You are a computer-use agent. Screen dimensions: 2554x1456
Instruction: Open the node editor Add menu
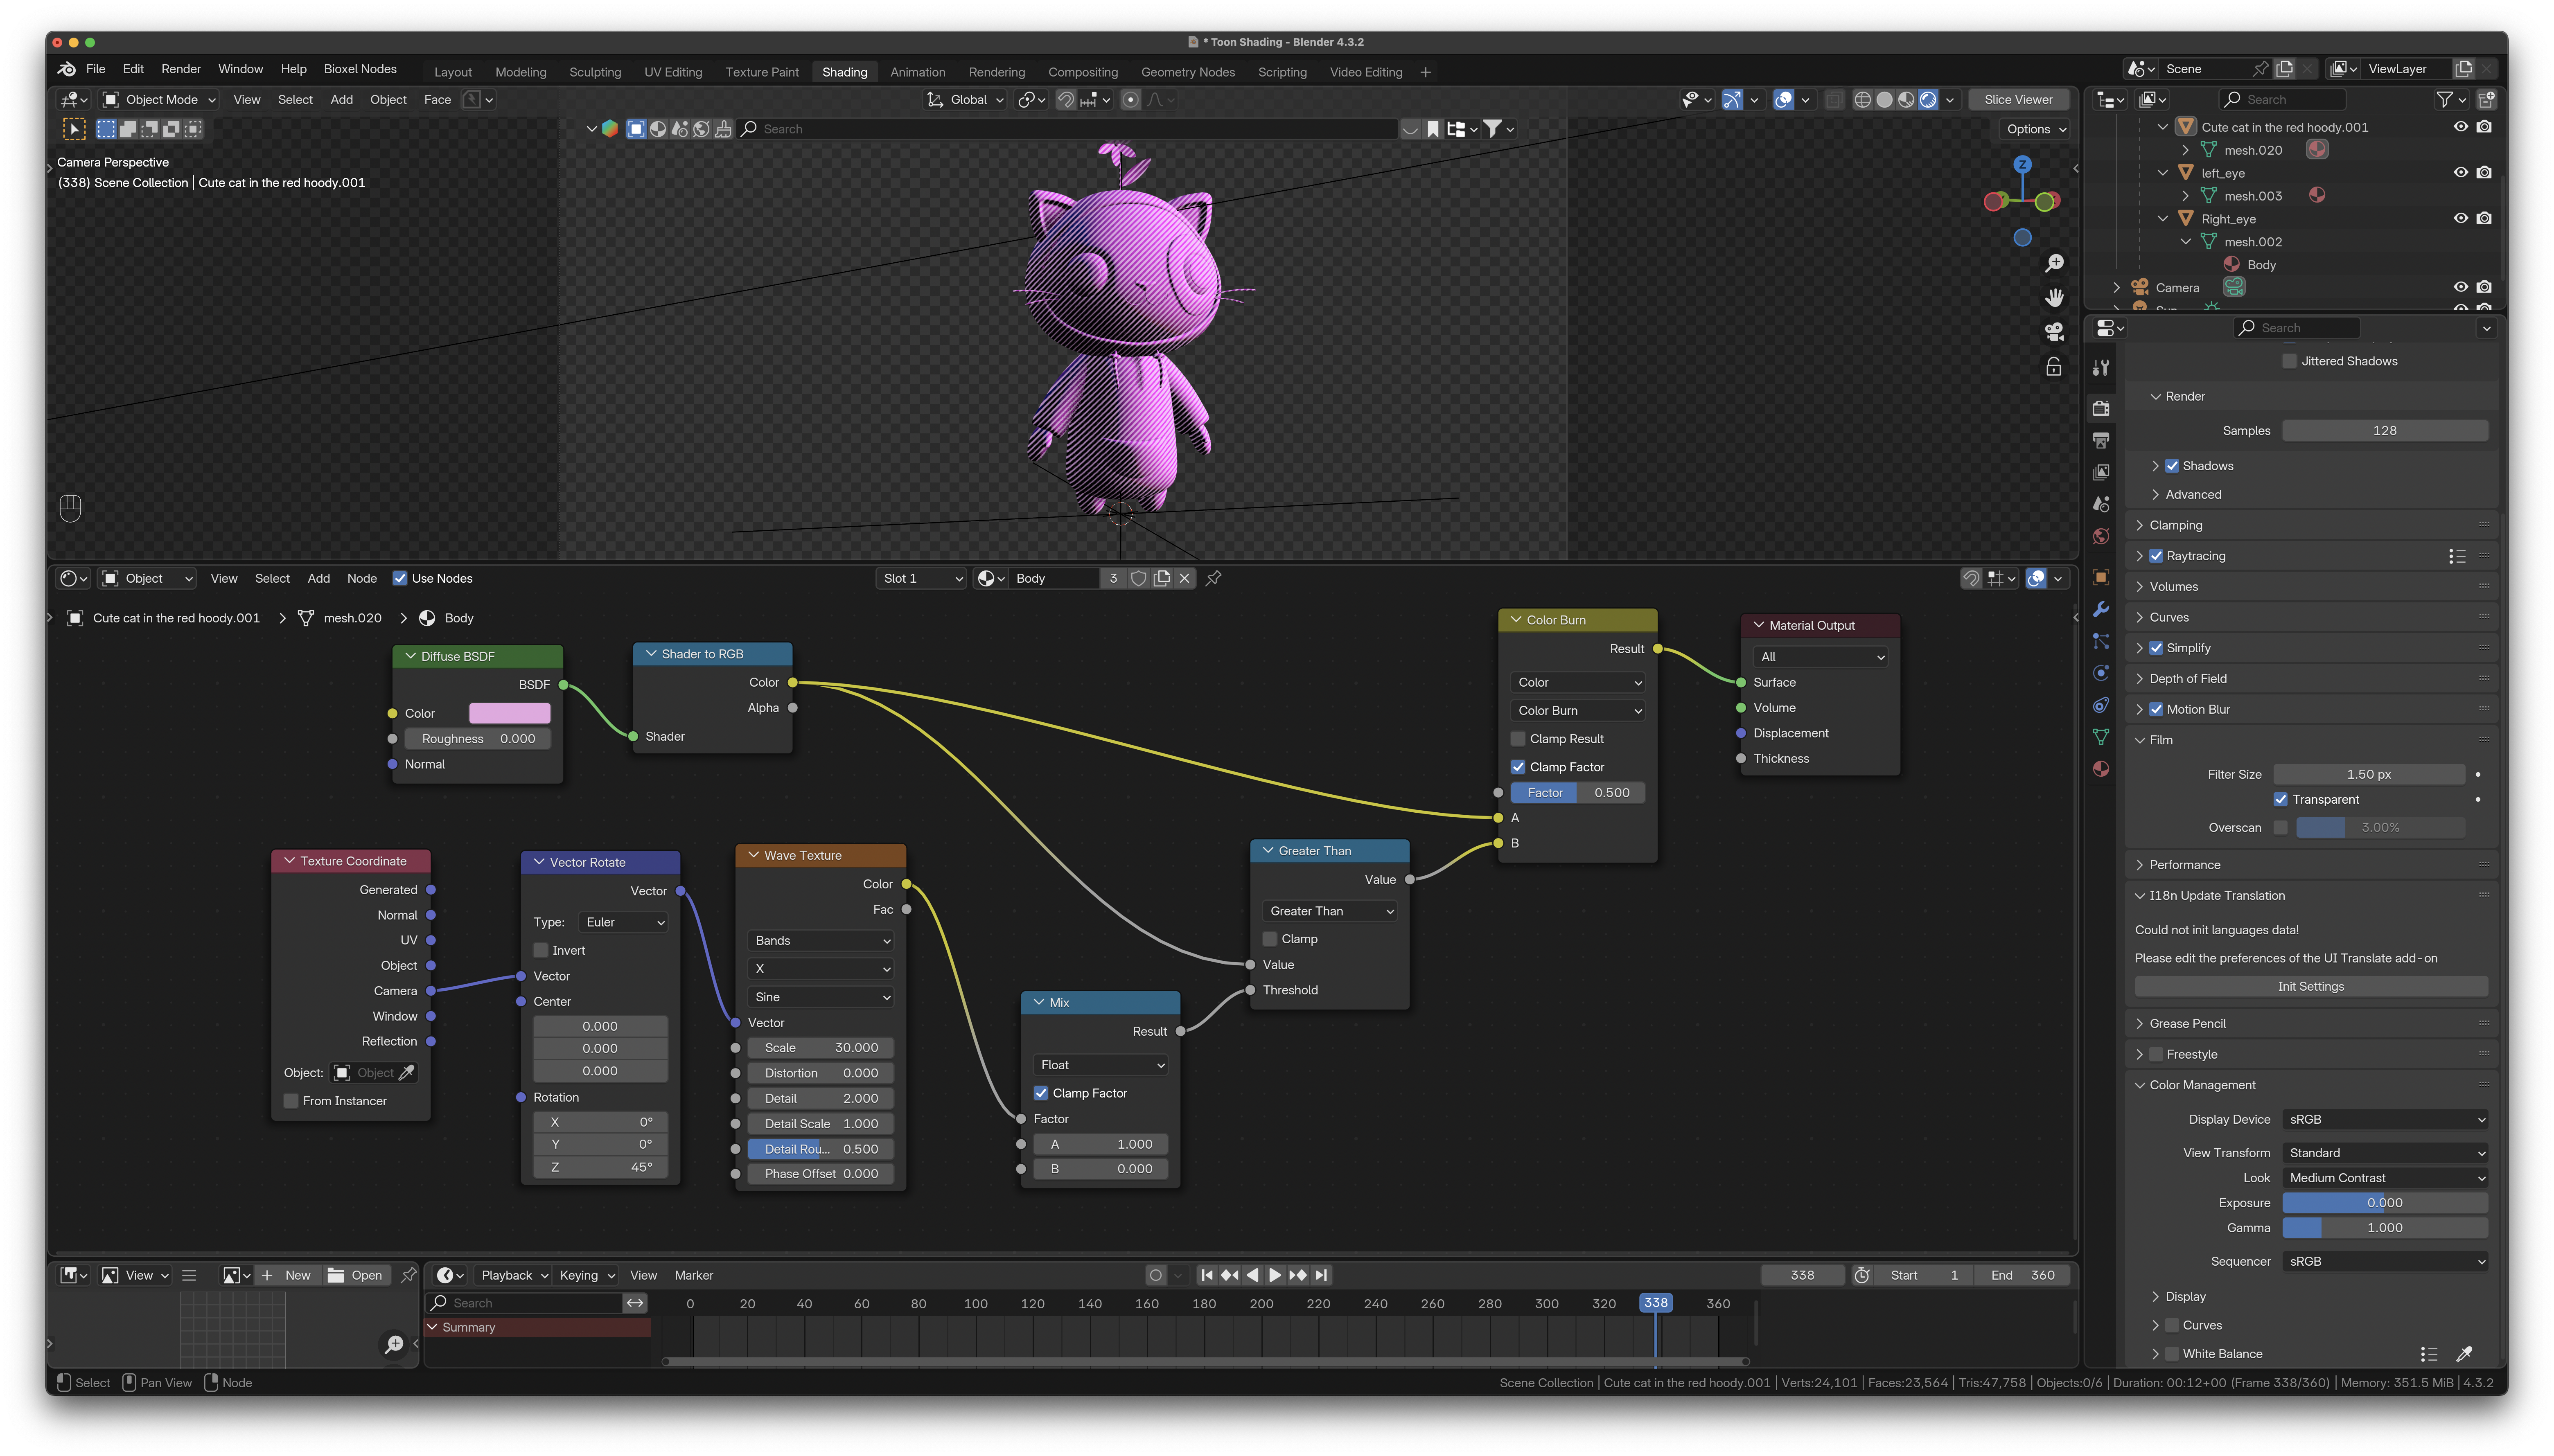click(x=318, y=578)
